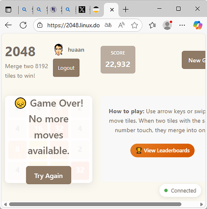Minimize the browser window
Viewport: 207px width, 209px height.
pyautogui.click(x=159, y=9)
